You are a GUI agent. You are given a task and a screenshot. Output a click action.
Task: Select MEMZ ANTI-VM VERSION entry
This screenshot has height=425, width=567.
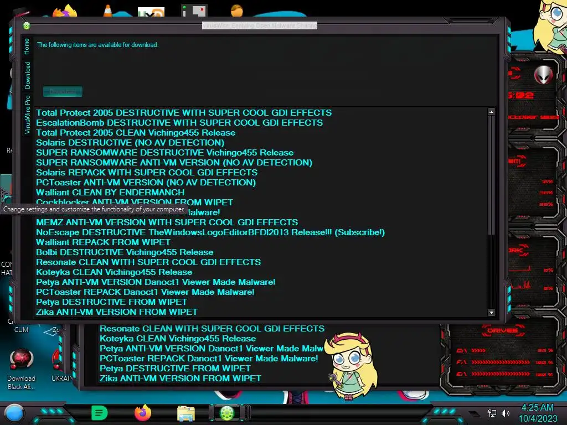pyautogui.click(x=167, y=222)
